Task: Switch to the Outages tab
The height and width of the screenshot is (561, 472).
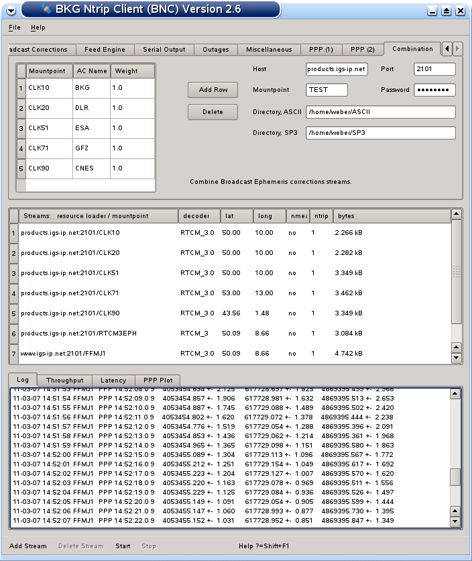Action: [216, 50]
